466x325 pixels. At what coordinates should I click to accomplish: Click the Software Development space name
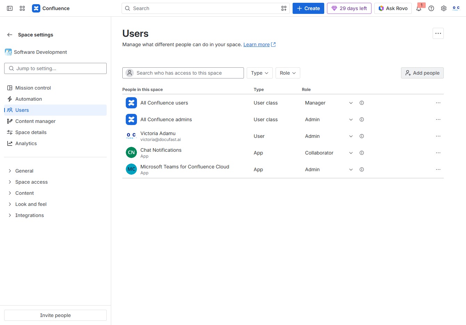pyautogui.click(x=40, y=52)
